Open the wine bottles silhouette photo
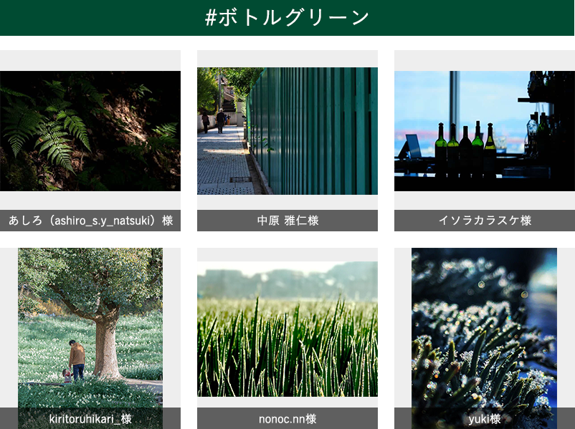The width and height of the screenshot is (575, 429). point(485,131)
